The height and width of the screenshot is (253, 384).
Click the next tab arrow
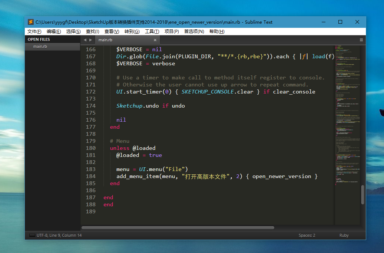coord(90,40)
